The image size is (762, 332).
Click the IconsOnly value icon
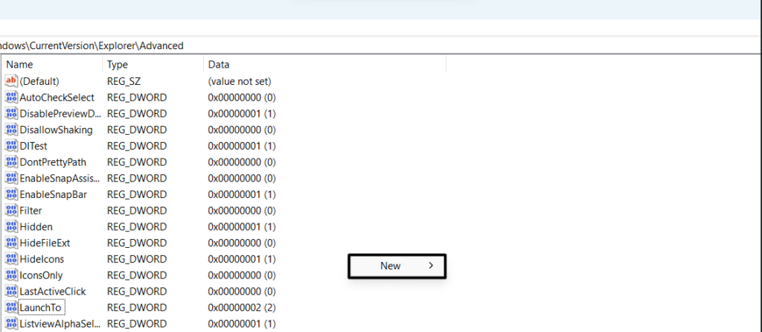click(x=10, y=275)
